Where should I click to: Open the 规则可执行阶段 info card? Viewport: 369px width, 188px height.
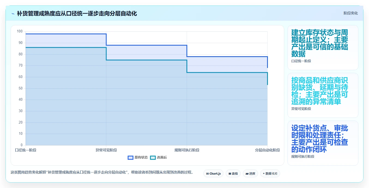pos(323,143)
